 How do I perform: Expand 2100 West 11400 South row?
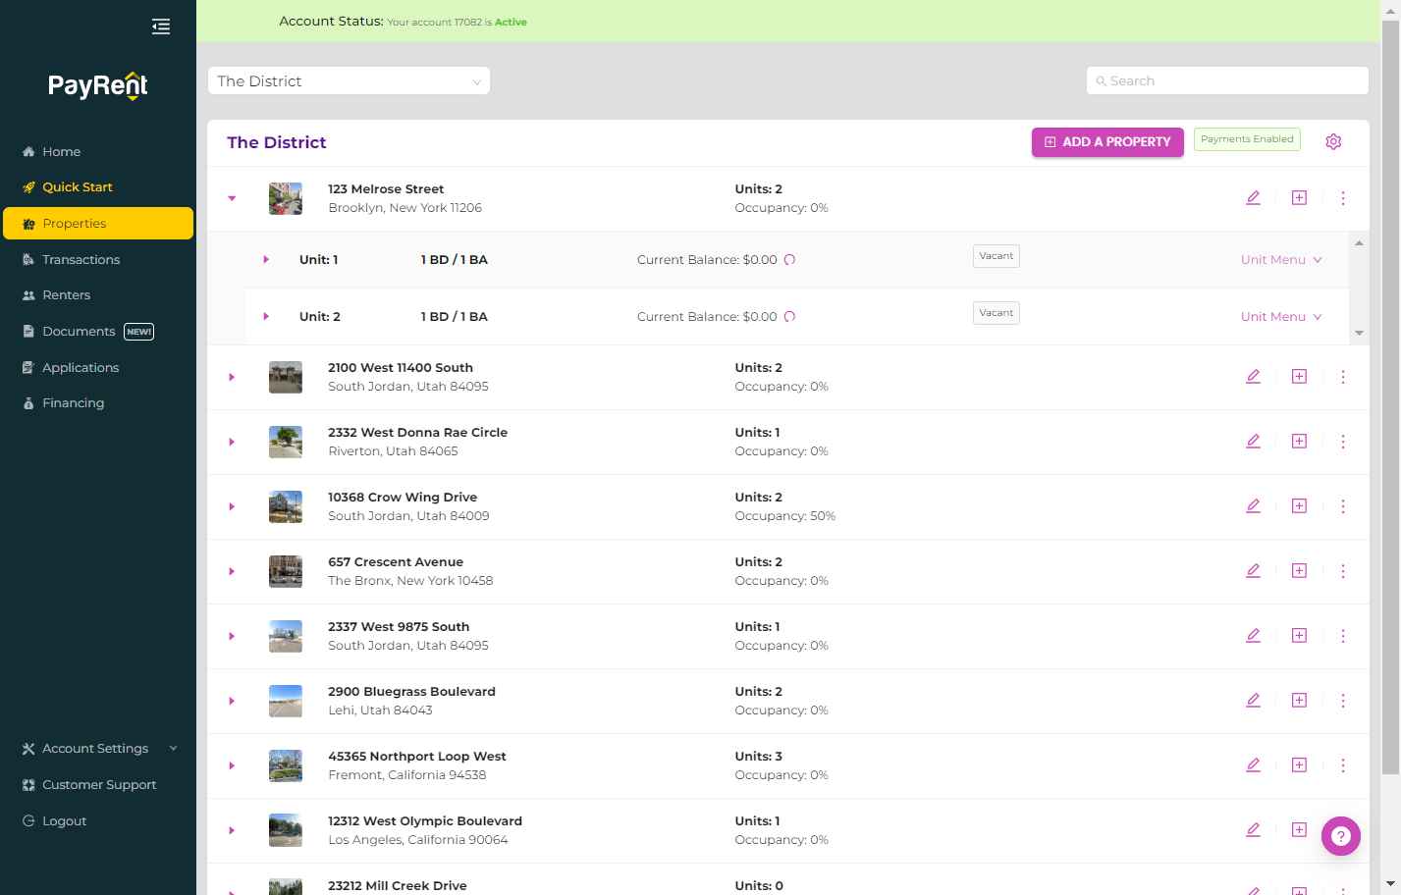pos(232,377)
